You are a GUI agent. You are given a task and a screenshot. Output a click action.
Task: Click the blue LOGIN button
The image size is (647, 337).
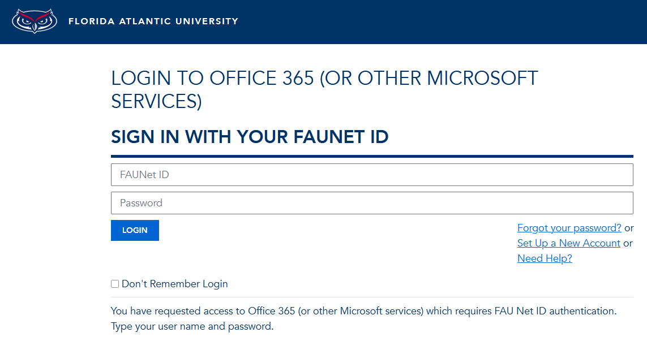point(135,230)
